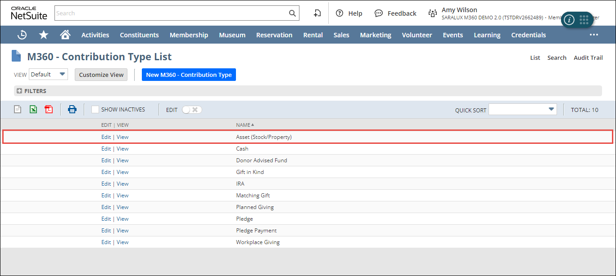Open the Membership menu
This screenshot has height=276, width=616.
pos(189,35)
